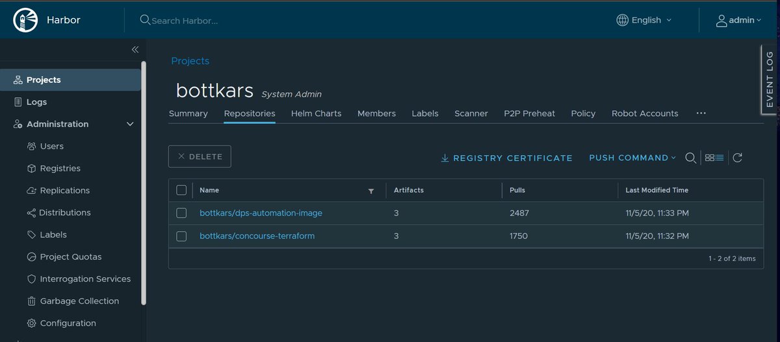Open the English language dropdown
This screenshot has height=342, width=780.
click(644, 20)
